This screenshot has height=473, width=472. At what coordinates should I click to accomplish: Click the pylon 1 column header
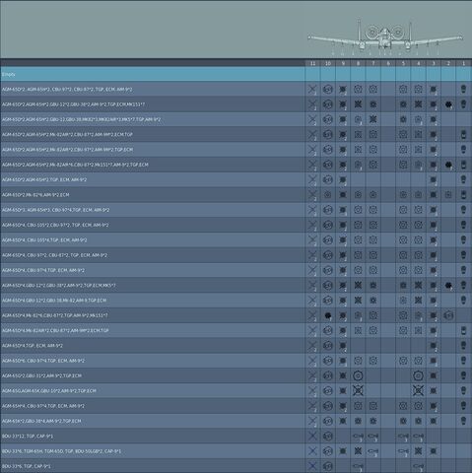pos(464,63)
